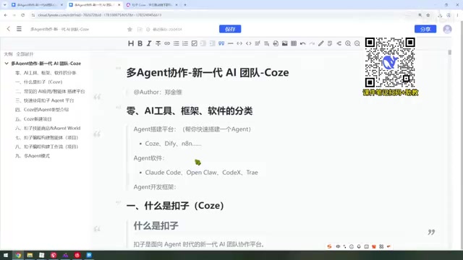
Task: Click the blue 保存 save button
Action: (x=230, y=29)
